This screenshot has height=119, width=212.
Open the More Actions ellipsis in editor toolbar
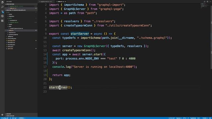click(x=210, y=2)
